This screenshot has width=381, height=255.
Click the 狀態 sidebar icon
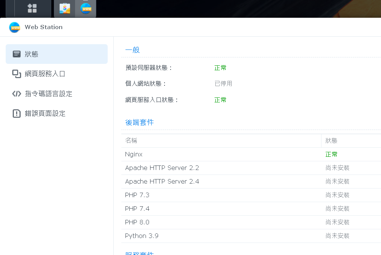pyautogui.click(x=17, y=54)
